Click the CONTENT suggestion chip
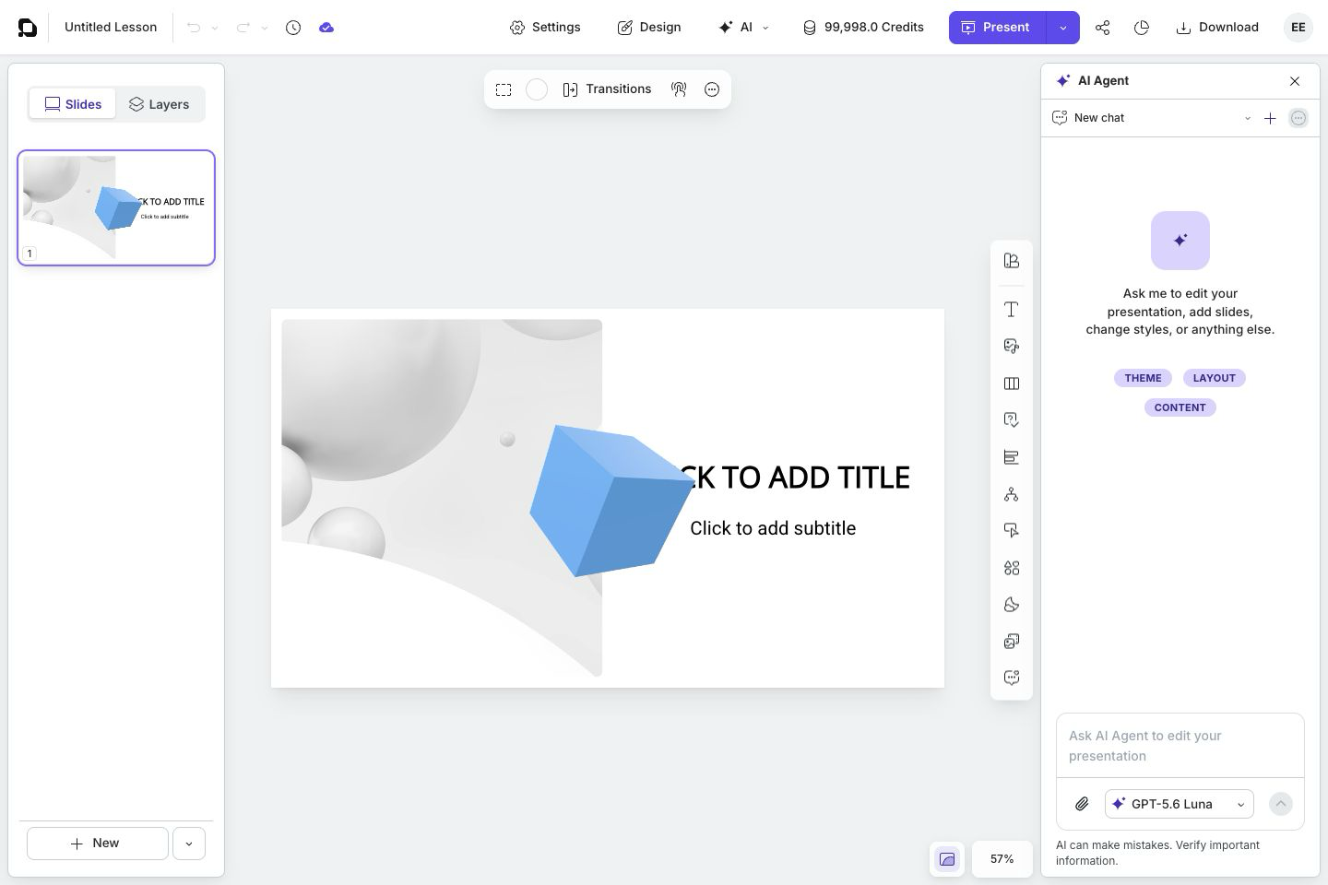The height and width of the screenshot is (885, 1328). tap(1180, 407)
